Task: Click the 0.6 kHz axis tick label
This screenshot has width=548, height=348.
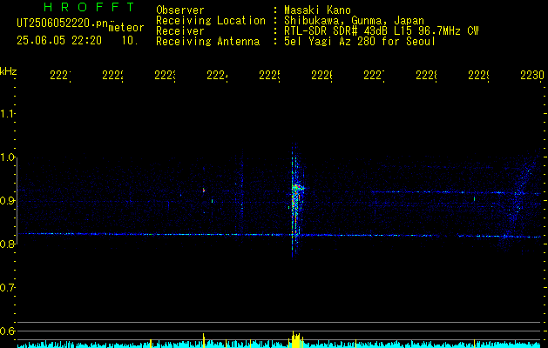Action: pos(7,331)
